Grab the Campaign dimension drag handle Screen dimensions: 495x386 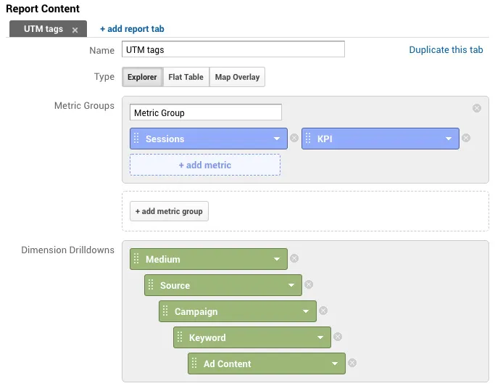point(165,311)
